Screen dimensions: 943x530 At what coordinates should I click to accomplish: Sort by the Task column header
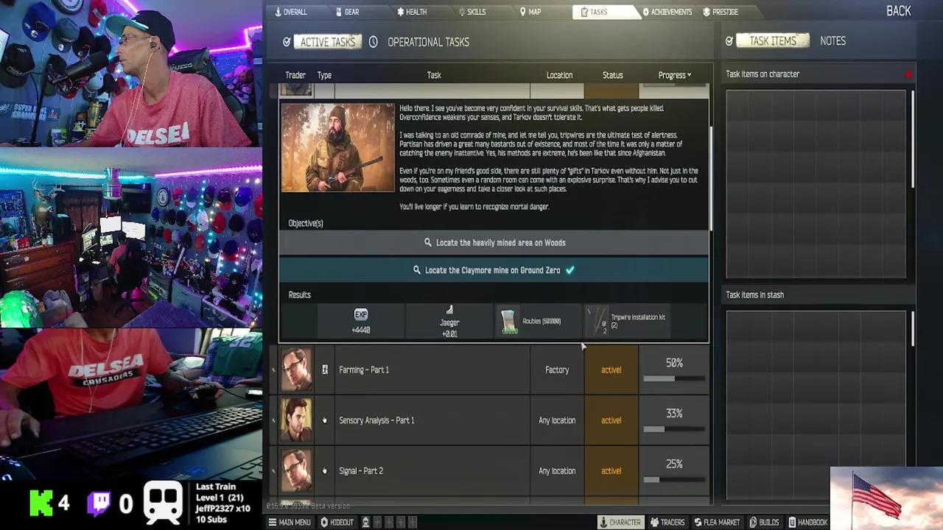434,75
